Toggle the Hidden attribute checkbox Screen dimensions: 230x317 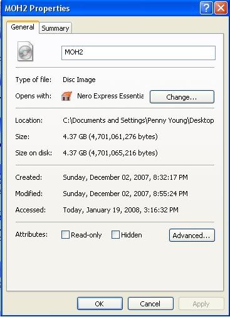point(115,235)
